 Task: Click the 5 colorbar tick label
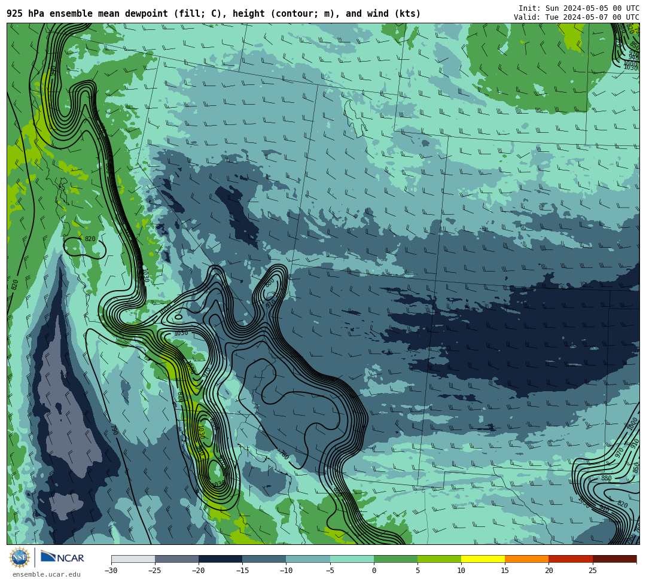coord(418,571)
